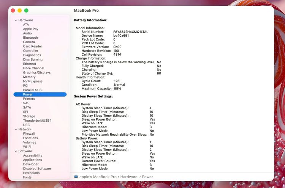Select Developer under Software
Screen dimensions: 285x188
point(31,164)
